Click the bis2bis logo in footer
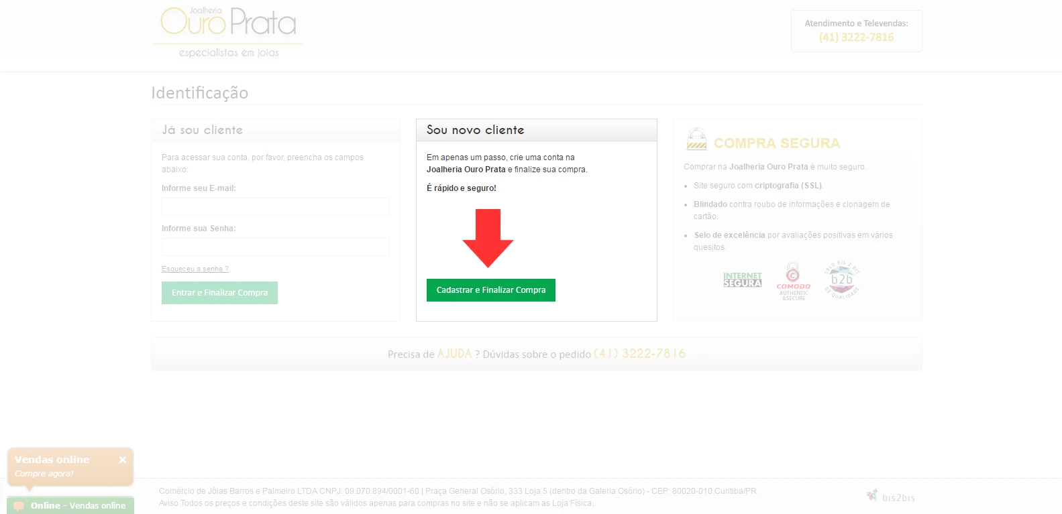 tap(890, 497)
